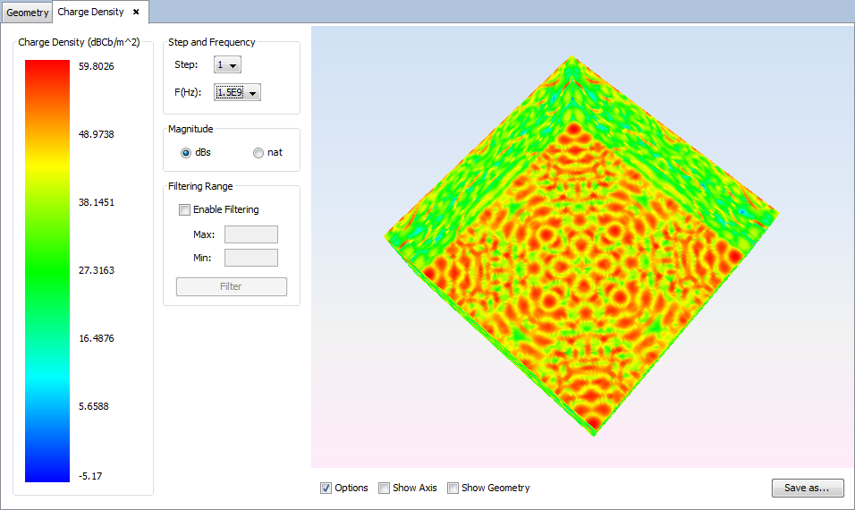The height and width of the screenshot is (510, 855).
Task: Close the Charge Density tab
Action: click(x=136, y=13)
